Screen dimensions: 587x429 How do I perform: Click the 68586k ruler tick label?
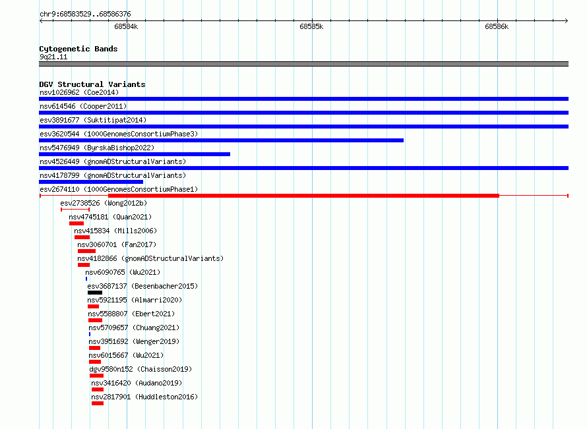pos(497,26)
